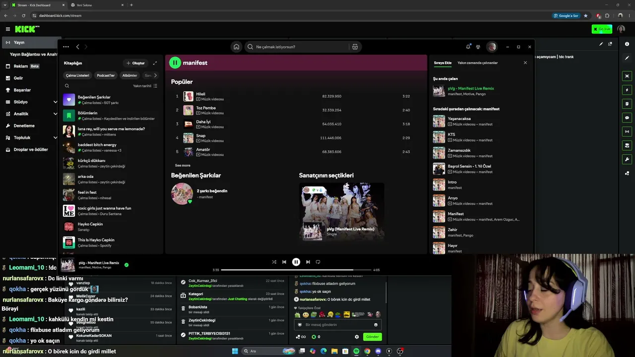Pop out the Kick stream info panel
Screen dimensions: 635x357
click(x=610, y=44)
